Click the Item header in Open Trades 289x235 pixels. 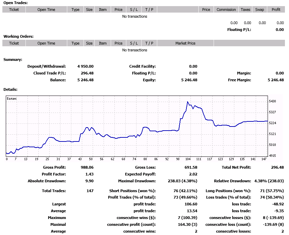click(x=103, y=10)
